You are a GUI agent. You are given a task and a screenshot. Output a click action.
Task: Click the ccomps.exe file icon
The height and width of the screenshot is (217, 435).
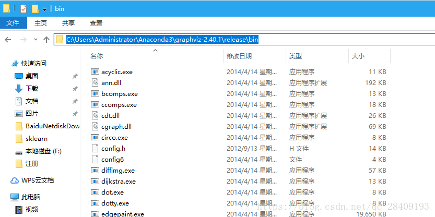(x=95, y=104)
